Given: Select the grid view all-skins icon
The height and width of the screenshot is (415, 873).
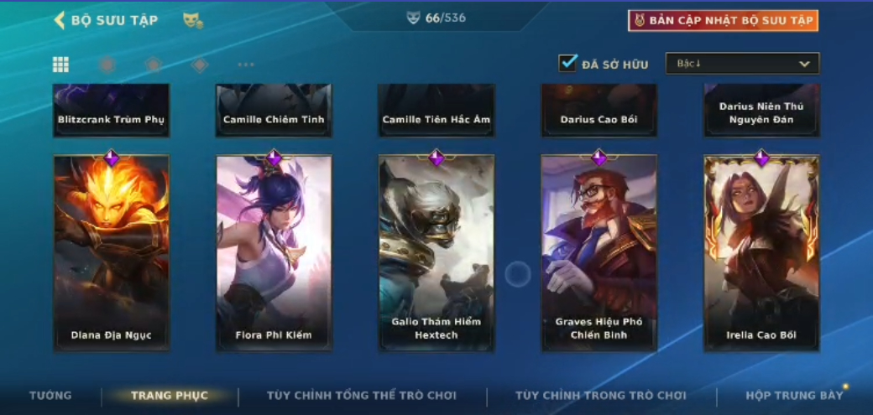Looking at the screenshot, I should (x=60, y=65).
